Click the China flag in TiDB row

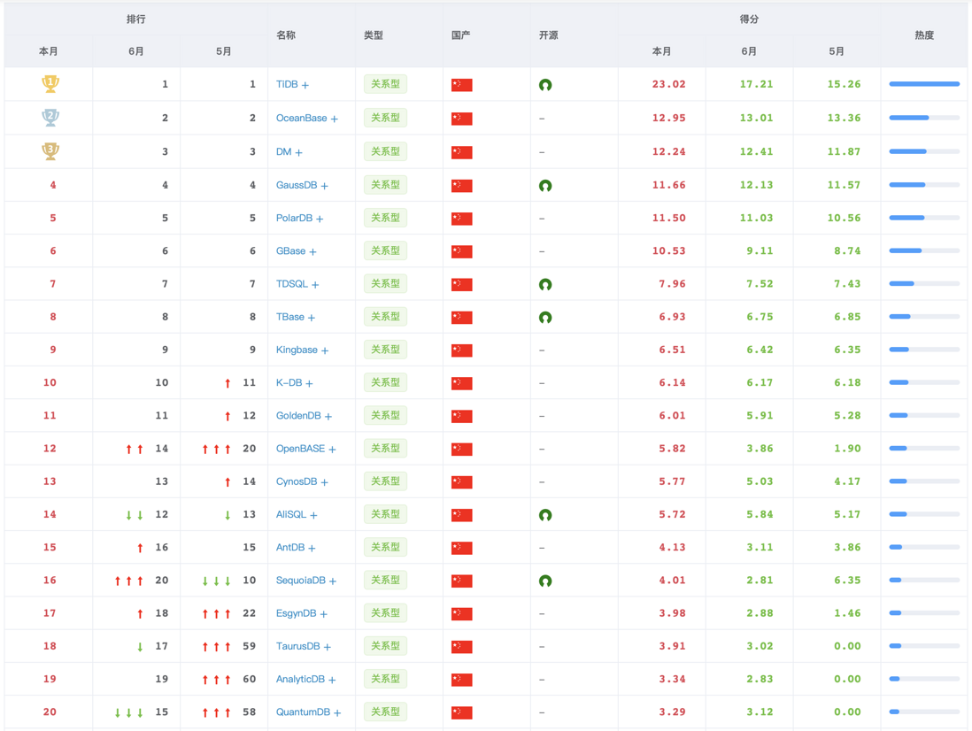pyautogui.click(x=462, y=85)
